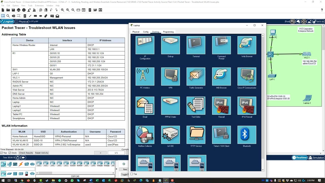Open the IPv4 Firewall app

tap(221, 106)
